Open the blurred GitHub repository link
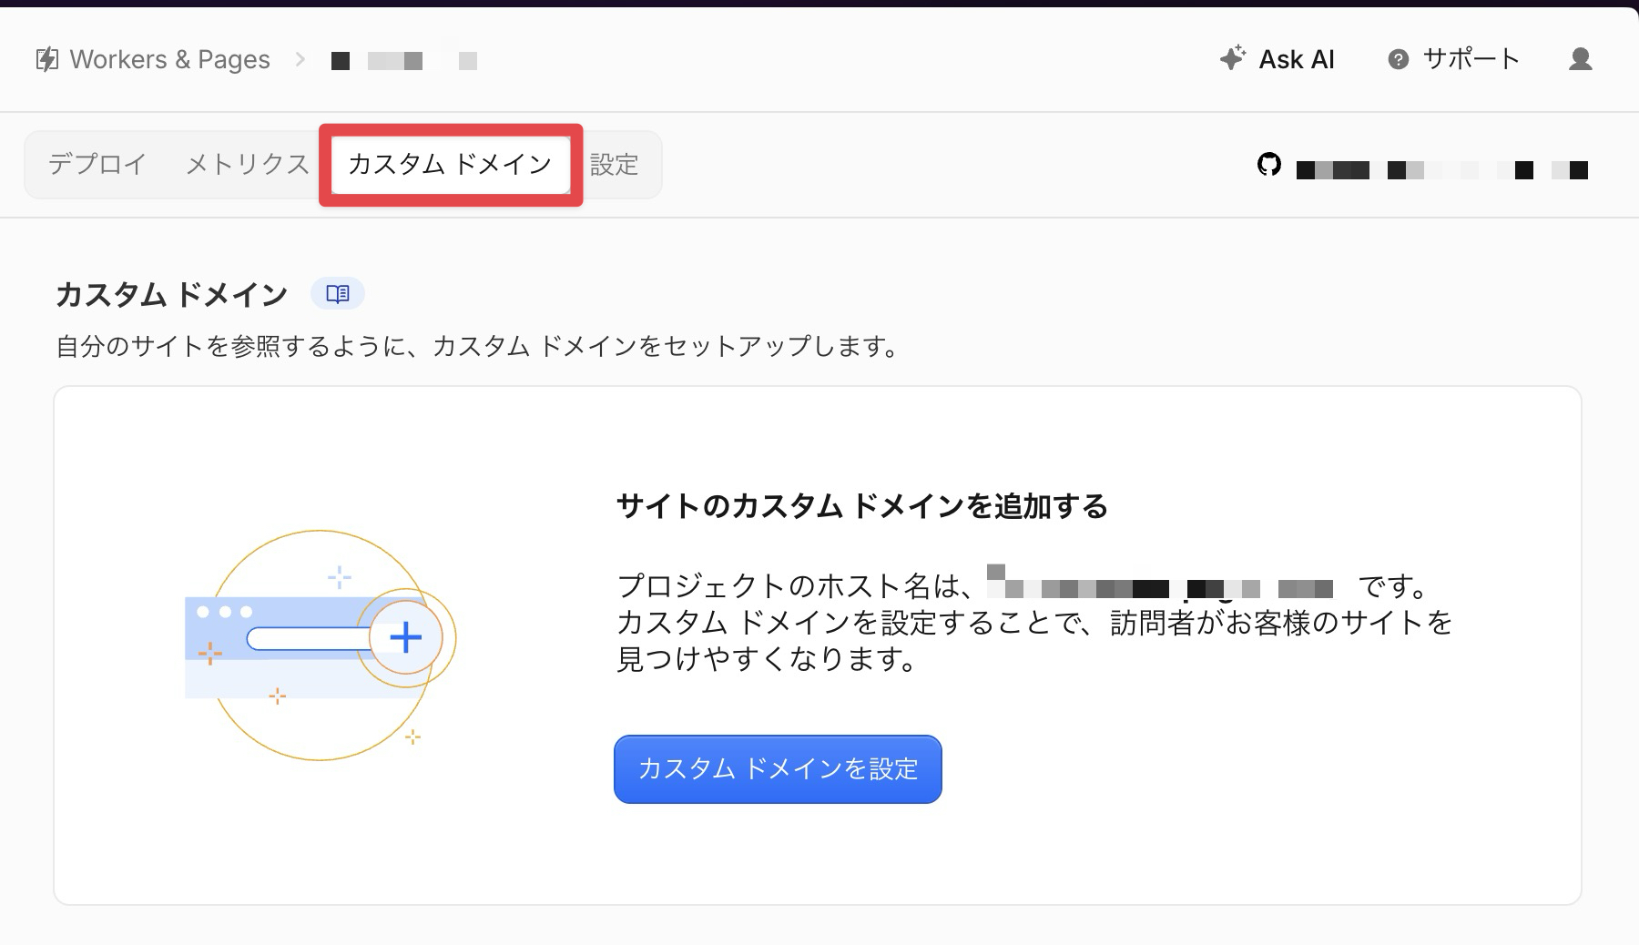This screenshot has height=945, width=1639. click(x=1441, y=169)
